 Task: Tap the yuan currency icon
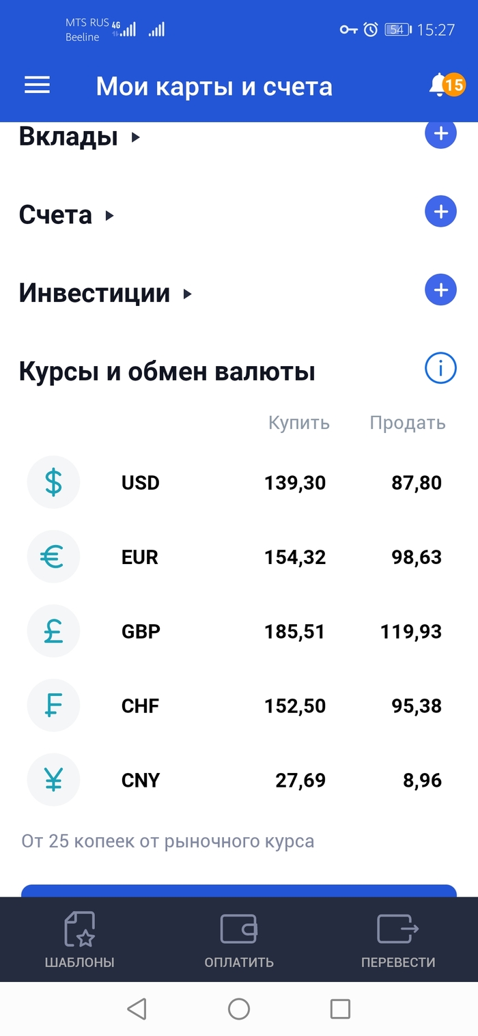point(53,780)
